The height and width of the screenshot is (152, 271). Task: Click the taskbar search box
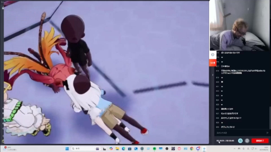coord(86,149)
